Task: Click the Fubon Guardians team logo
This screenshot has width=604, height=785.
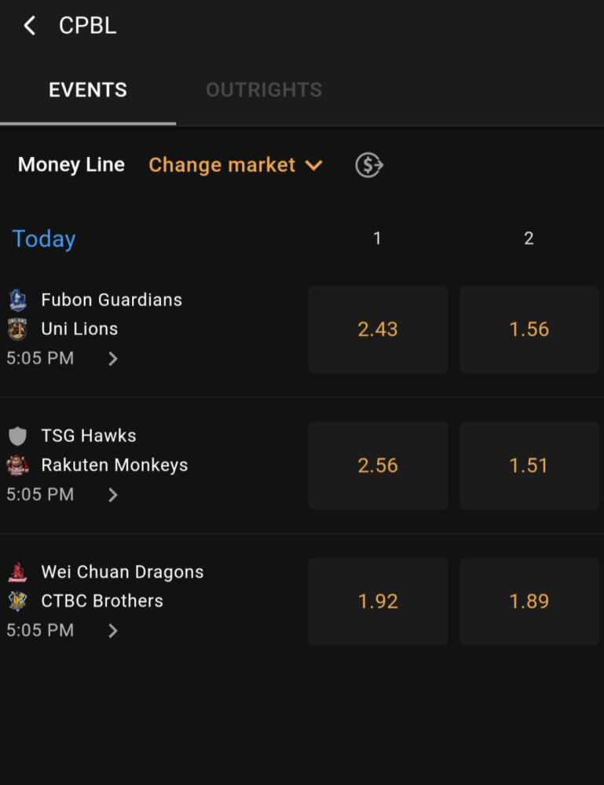Action: pos(17,300)
